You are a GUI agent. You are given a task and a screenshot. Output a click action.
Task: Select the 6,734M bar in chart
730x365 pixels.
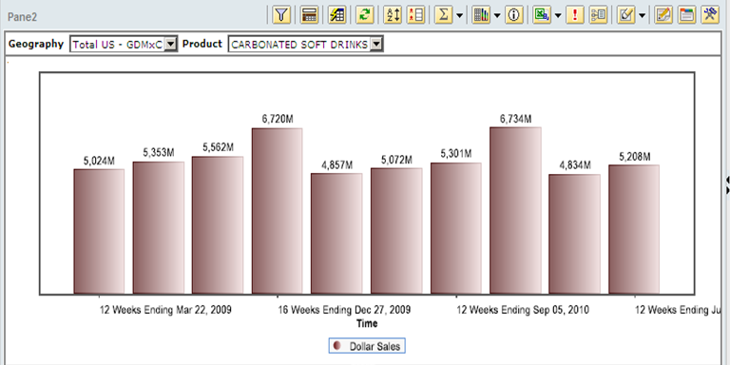515,210
